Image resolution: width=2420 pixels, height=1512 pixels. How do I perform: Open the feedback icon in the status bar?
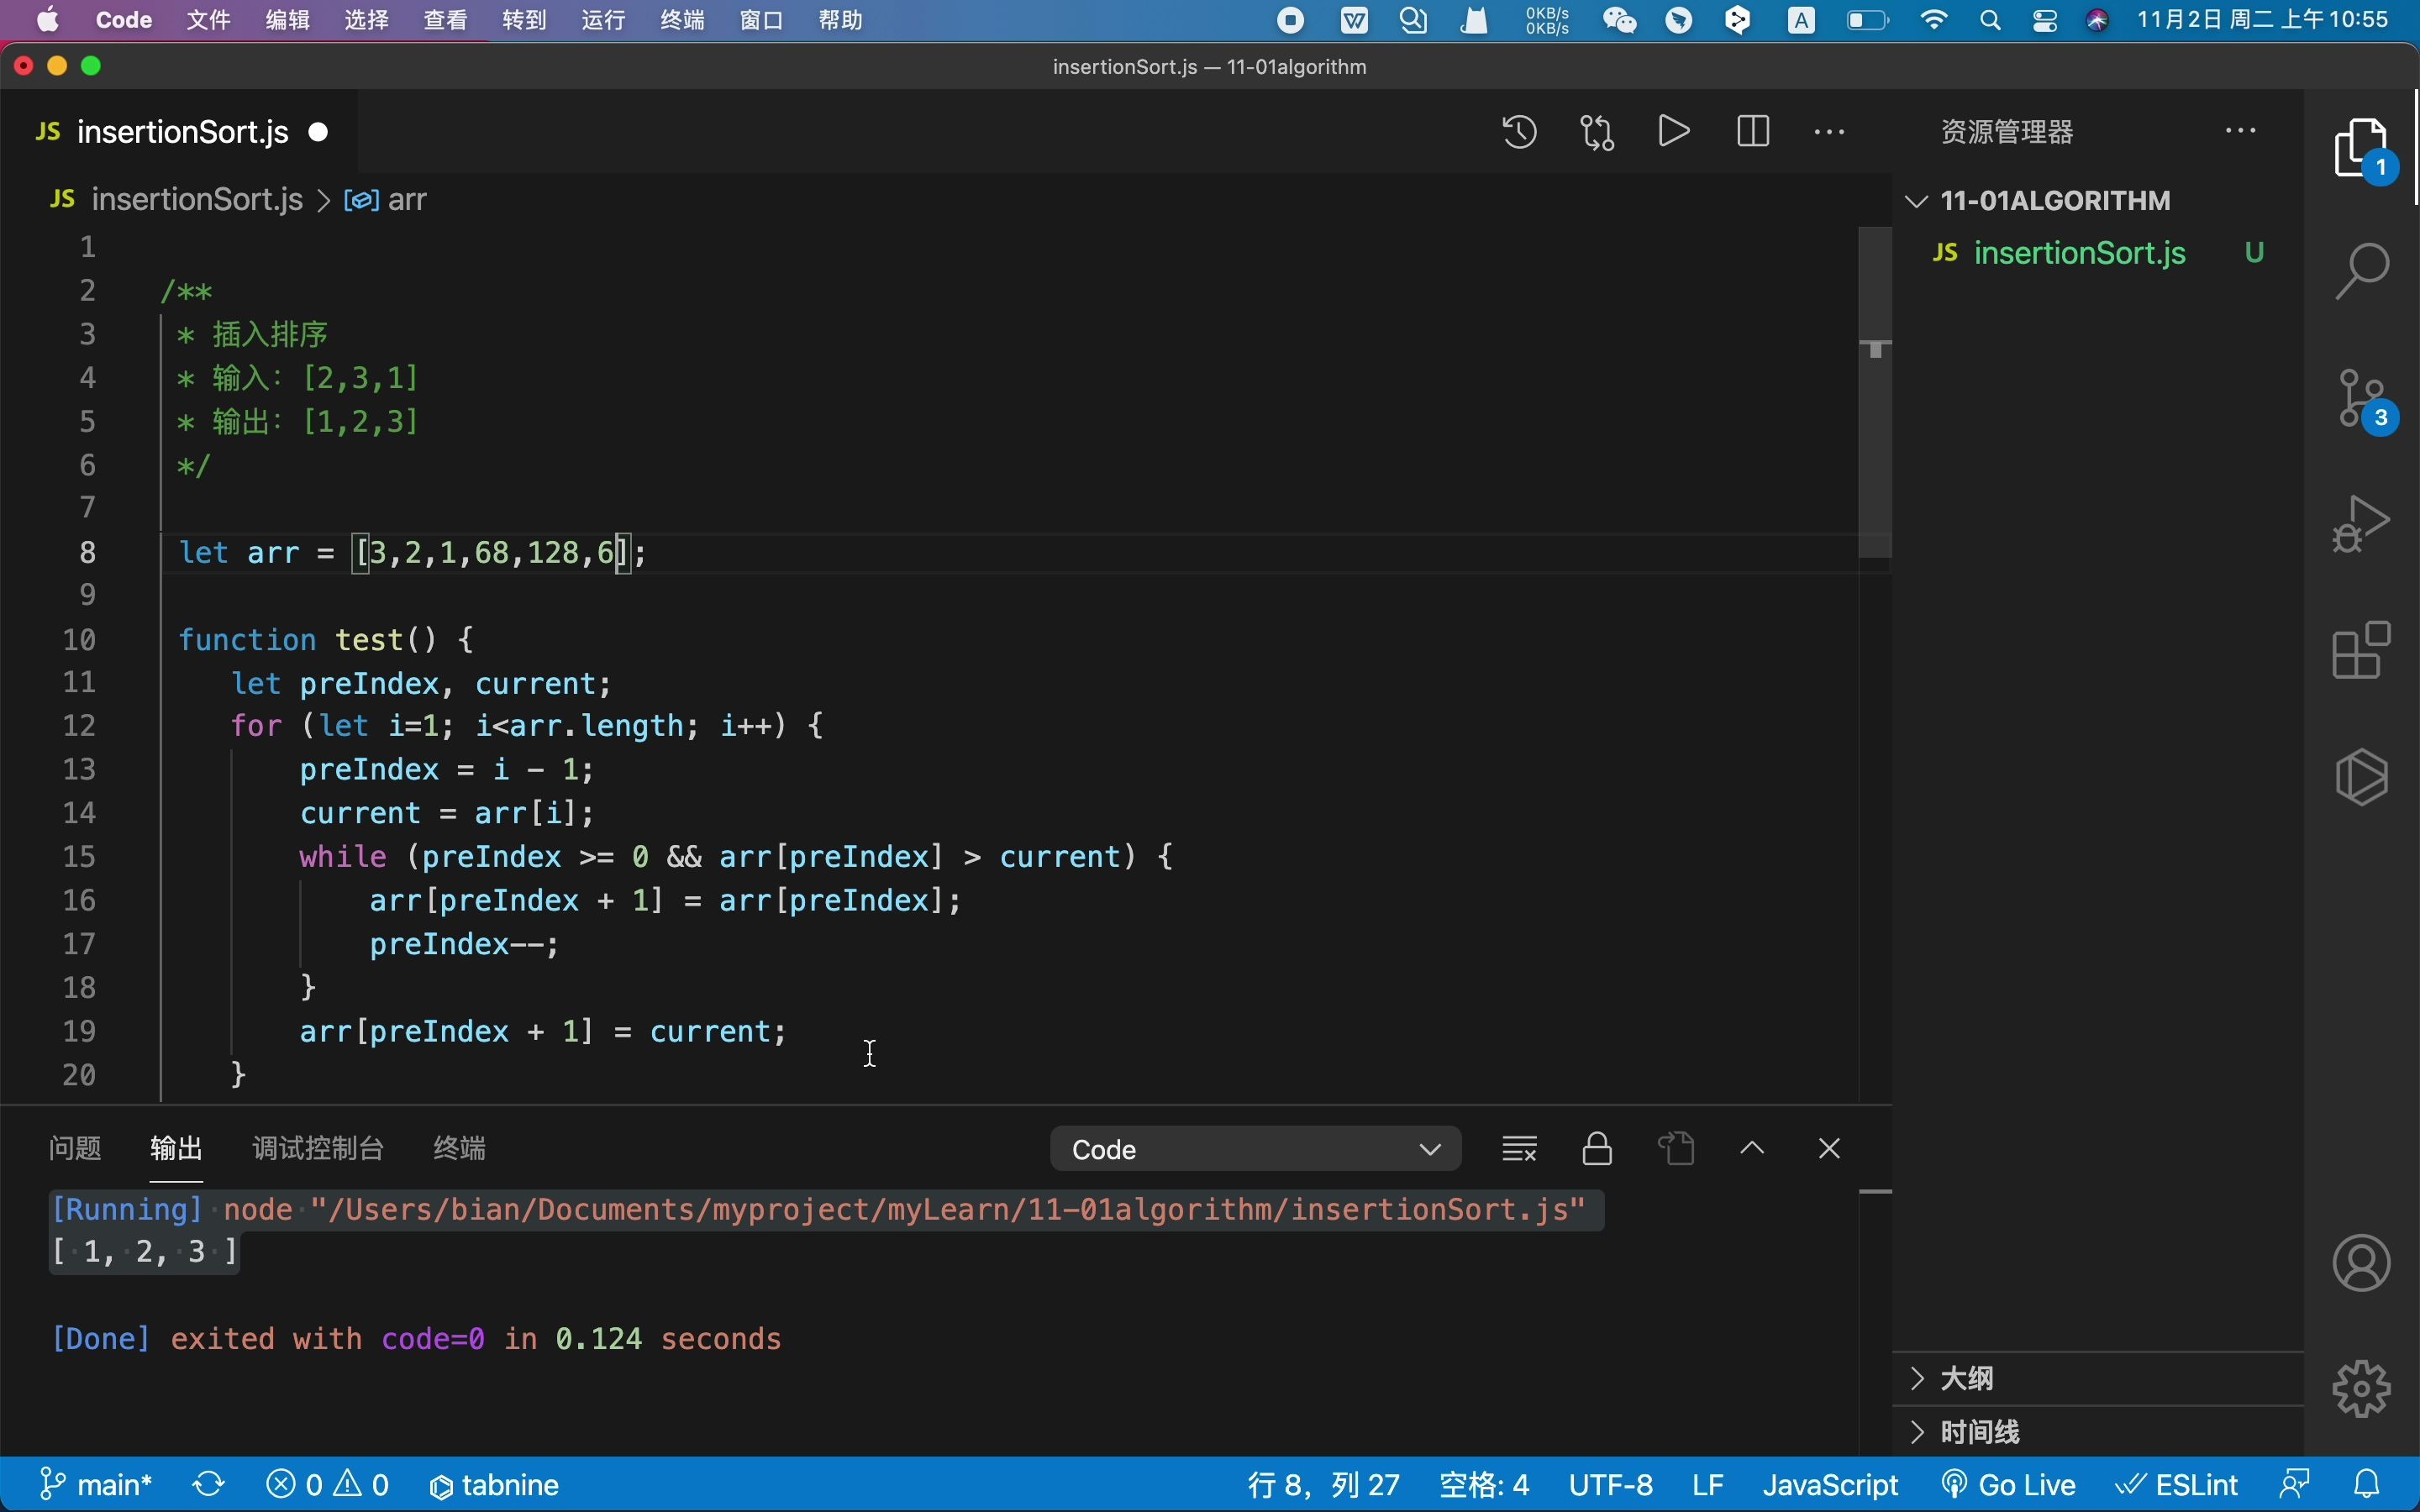(2294, 1485)
